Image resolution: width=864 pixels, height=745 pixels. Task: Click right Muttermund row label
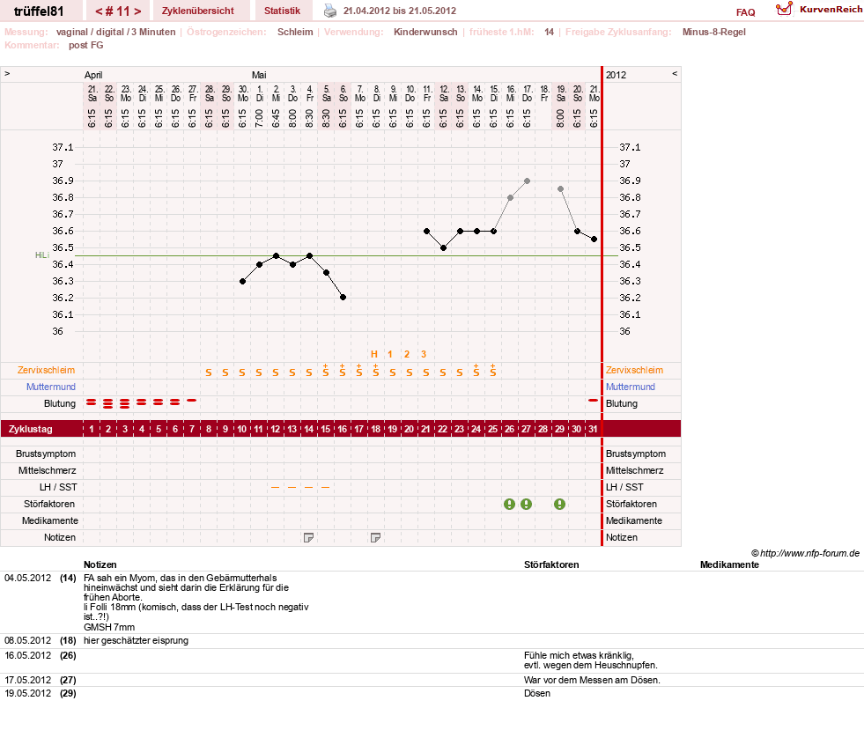click(x=631, y=387)
